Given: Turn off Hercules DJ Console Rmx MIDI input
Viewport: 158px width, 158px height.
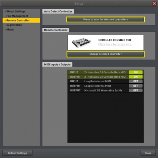Looking at the screenshot, I should [136, 72].
